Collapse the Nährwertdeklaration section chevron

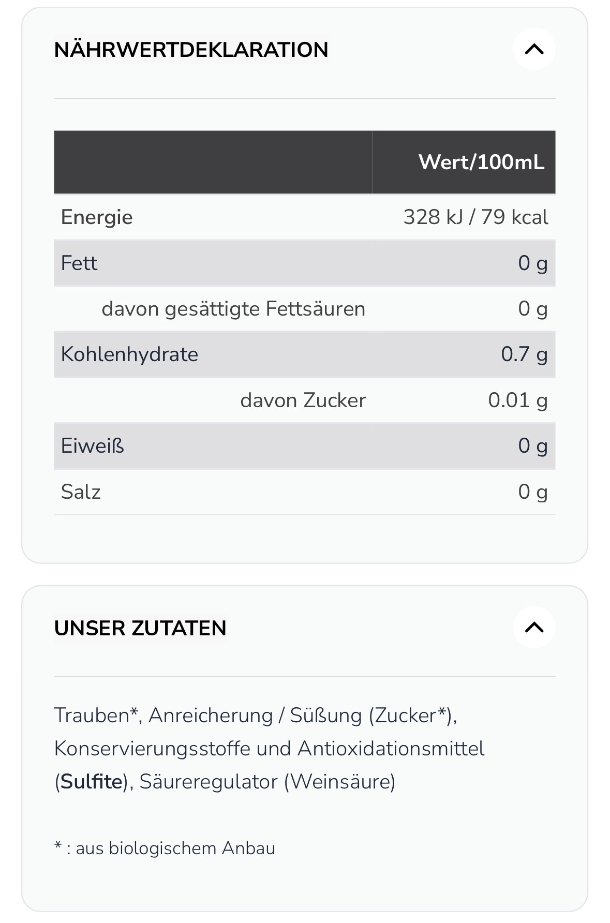click(534, 49)
